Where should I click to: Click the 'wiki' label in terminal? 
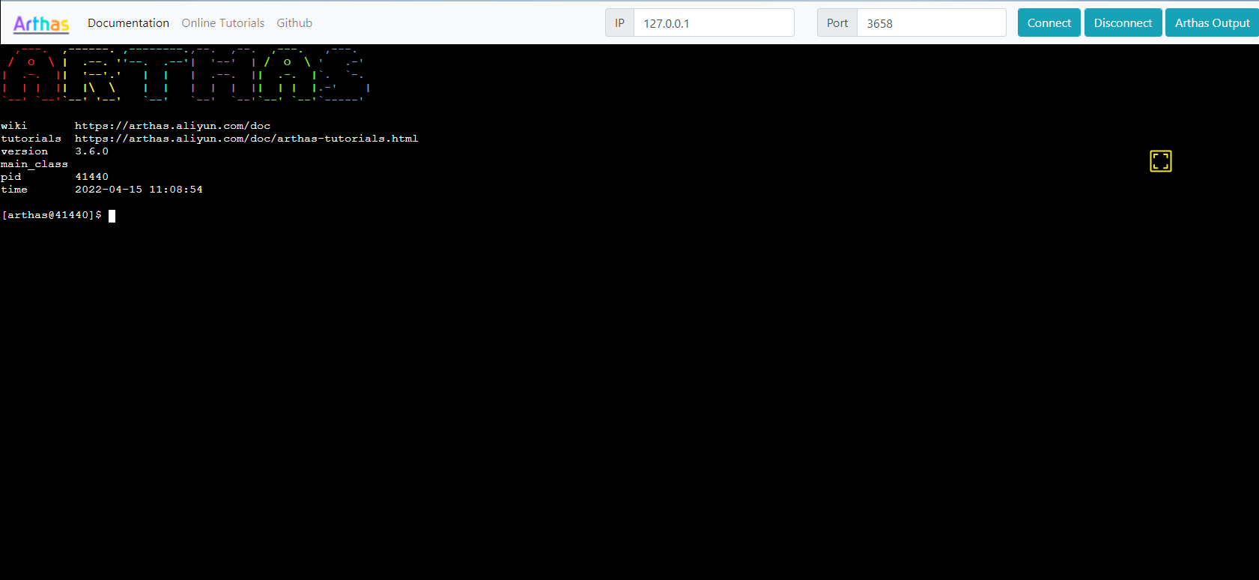coord(13,126)
